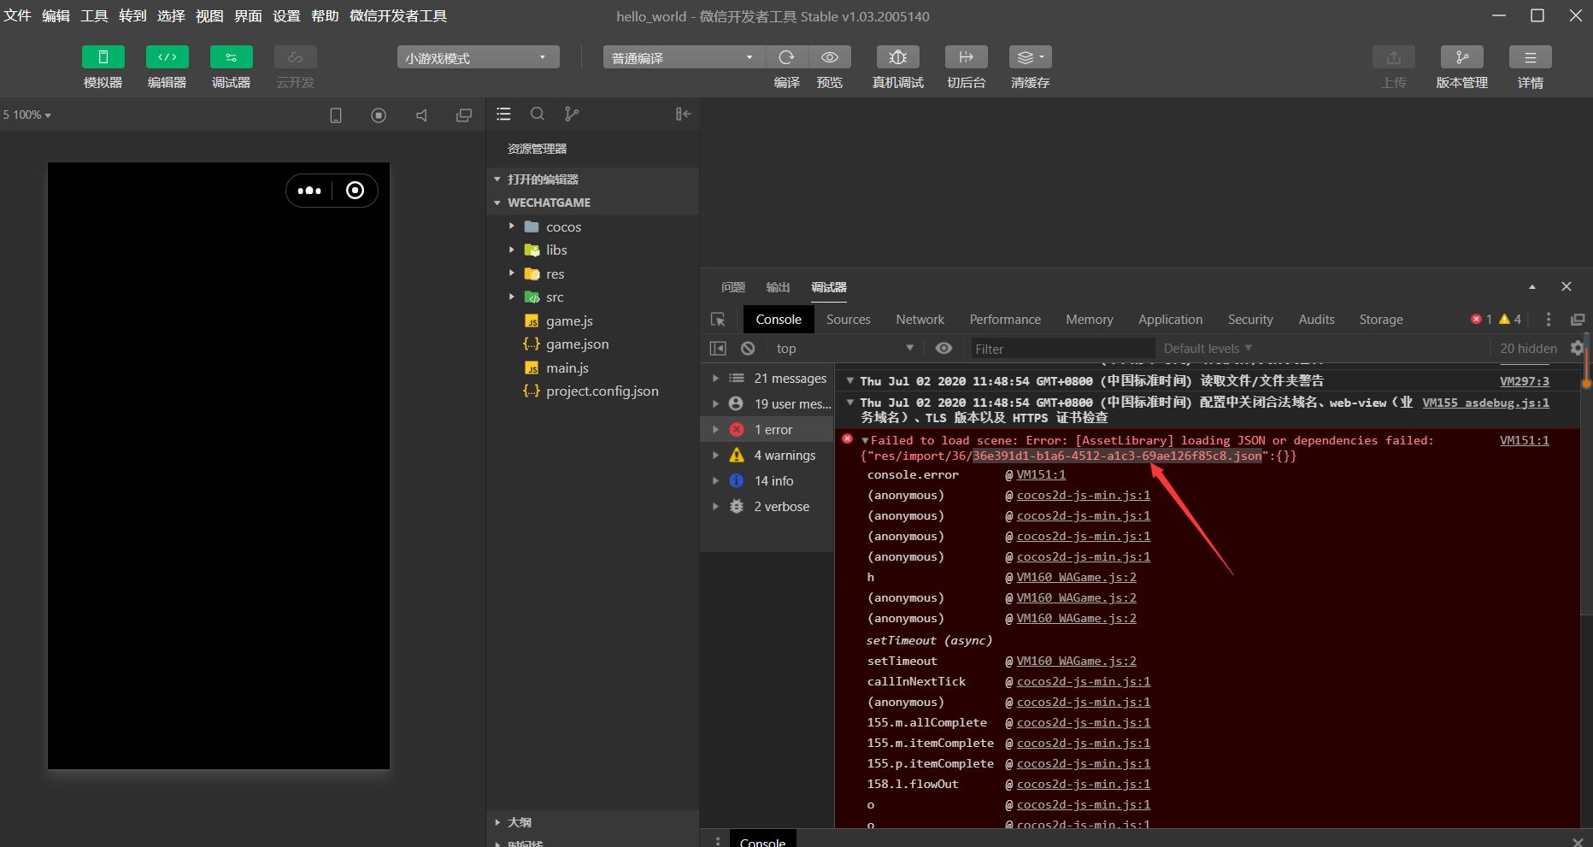Switch to the 输出 output tab
This screenshot has width=1593, height=847.
click(778, 287)
